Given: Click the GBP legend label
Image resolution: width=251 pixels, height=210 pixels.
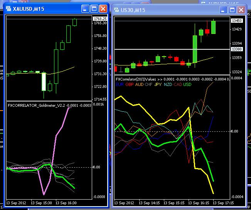Looking at the screenshot, I should coord(130,84).
